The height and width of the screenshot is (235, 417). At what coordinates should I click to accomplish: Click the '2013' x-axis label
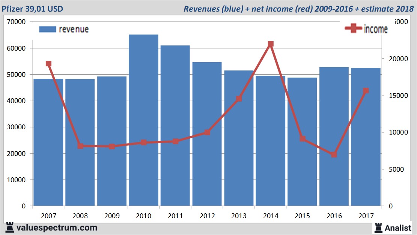[x=239, y=216]
